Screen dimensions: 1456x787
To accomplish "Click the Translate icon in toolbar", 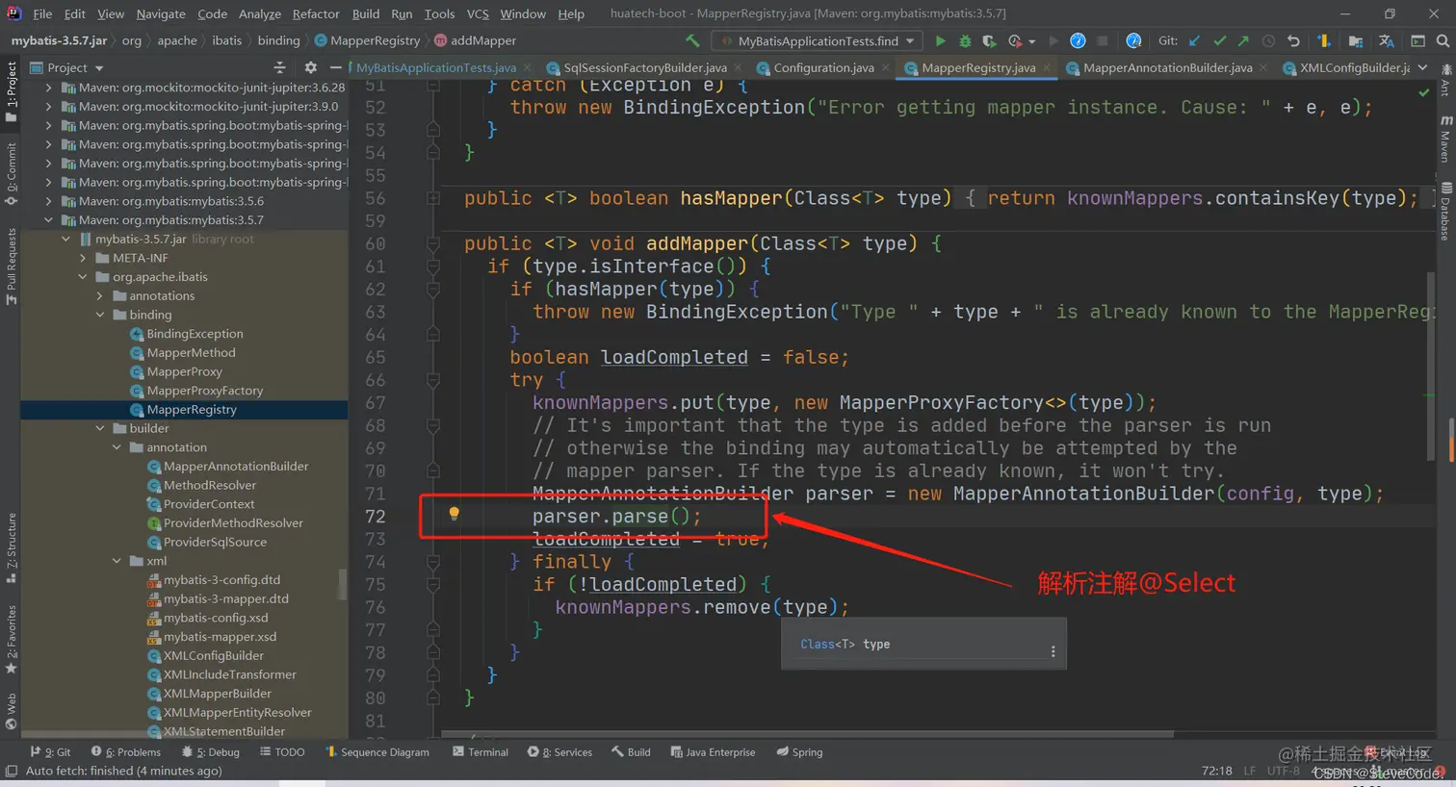I will tap(1387, 40).
